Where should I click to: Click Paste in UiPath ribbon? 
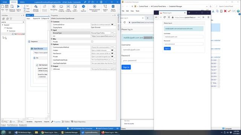pyautogui.click(x=27, y=11)
